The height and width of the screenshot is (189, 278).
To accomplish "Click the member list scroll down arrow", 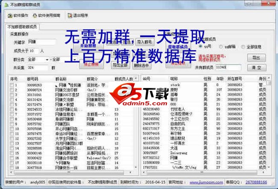I will (269, 167).
